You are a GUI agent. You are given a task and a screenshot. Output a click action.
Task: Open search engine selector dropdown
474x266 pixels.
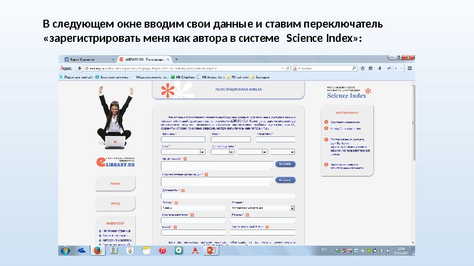297,68
